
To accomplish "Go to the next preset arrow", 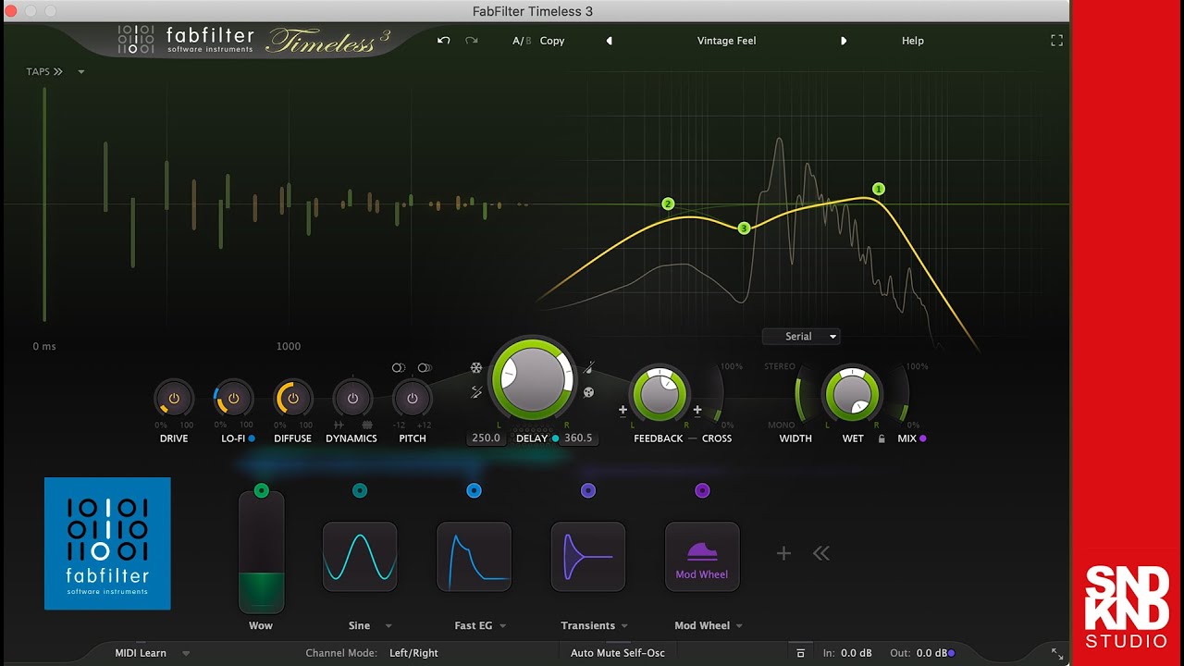I will [x=843, y=41].
